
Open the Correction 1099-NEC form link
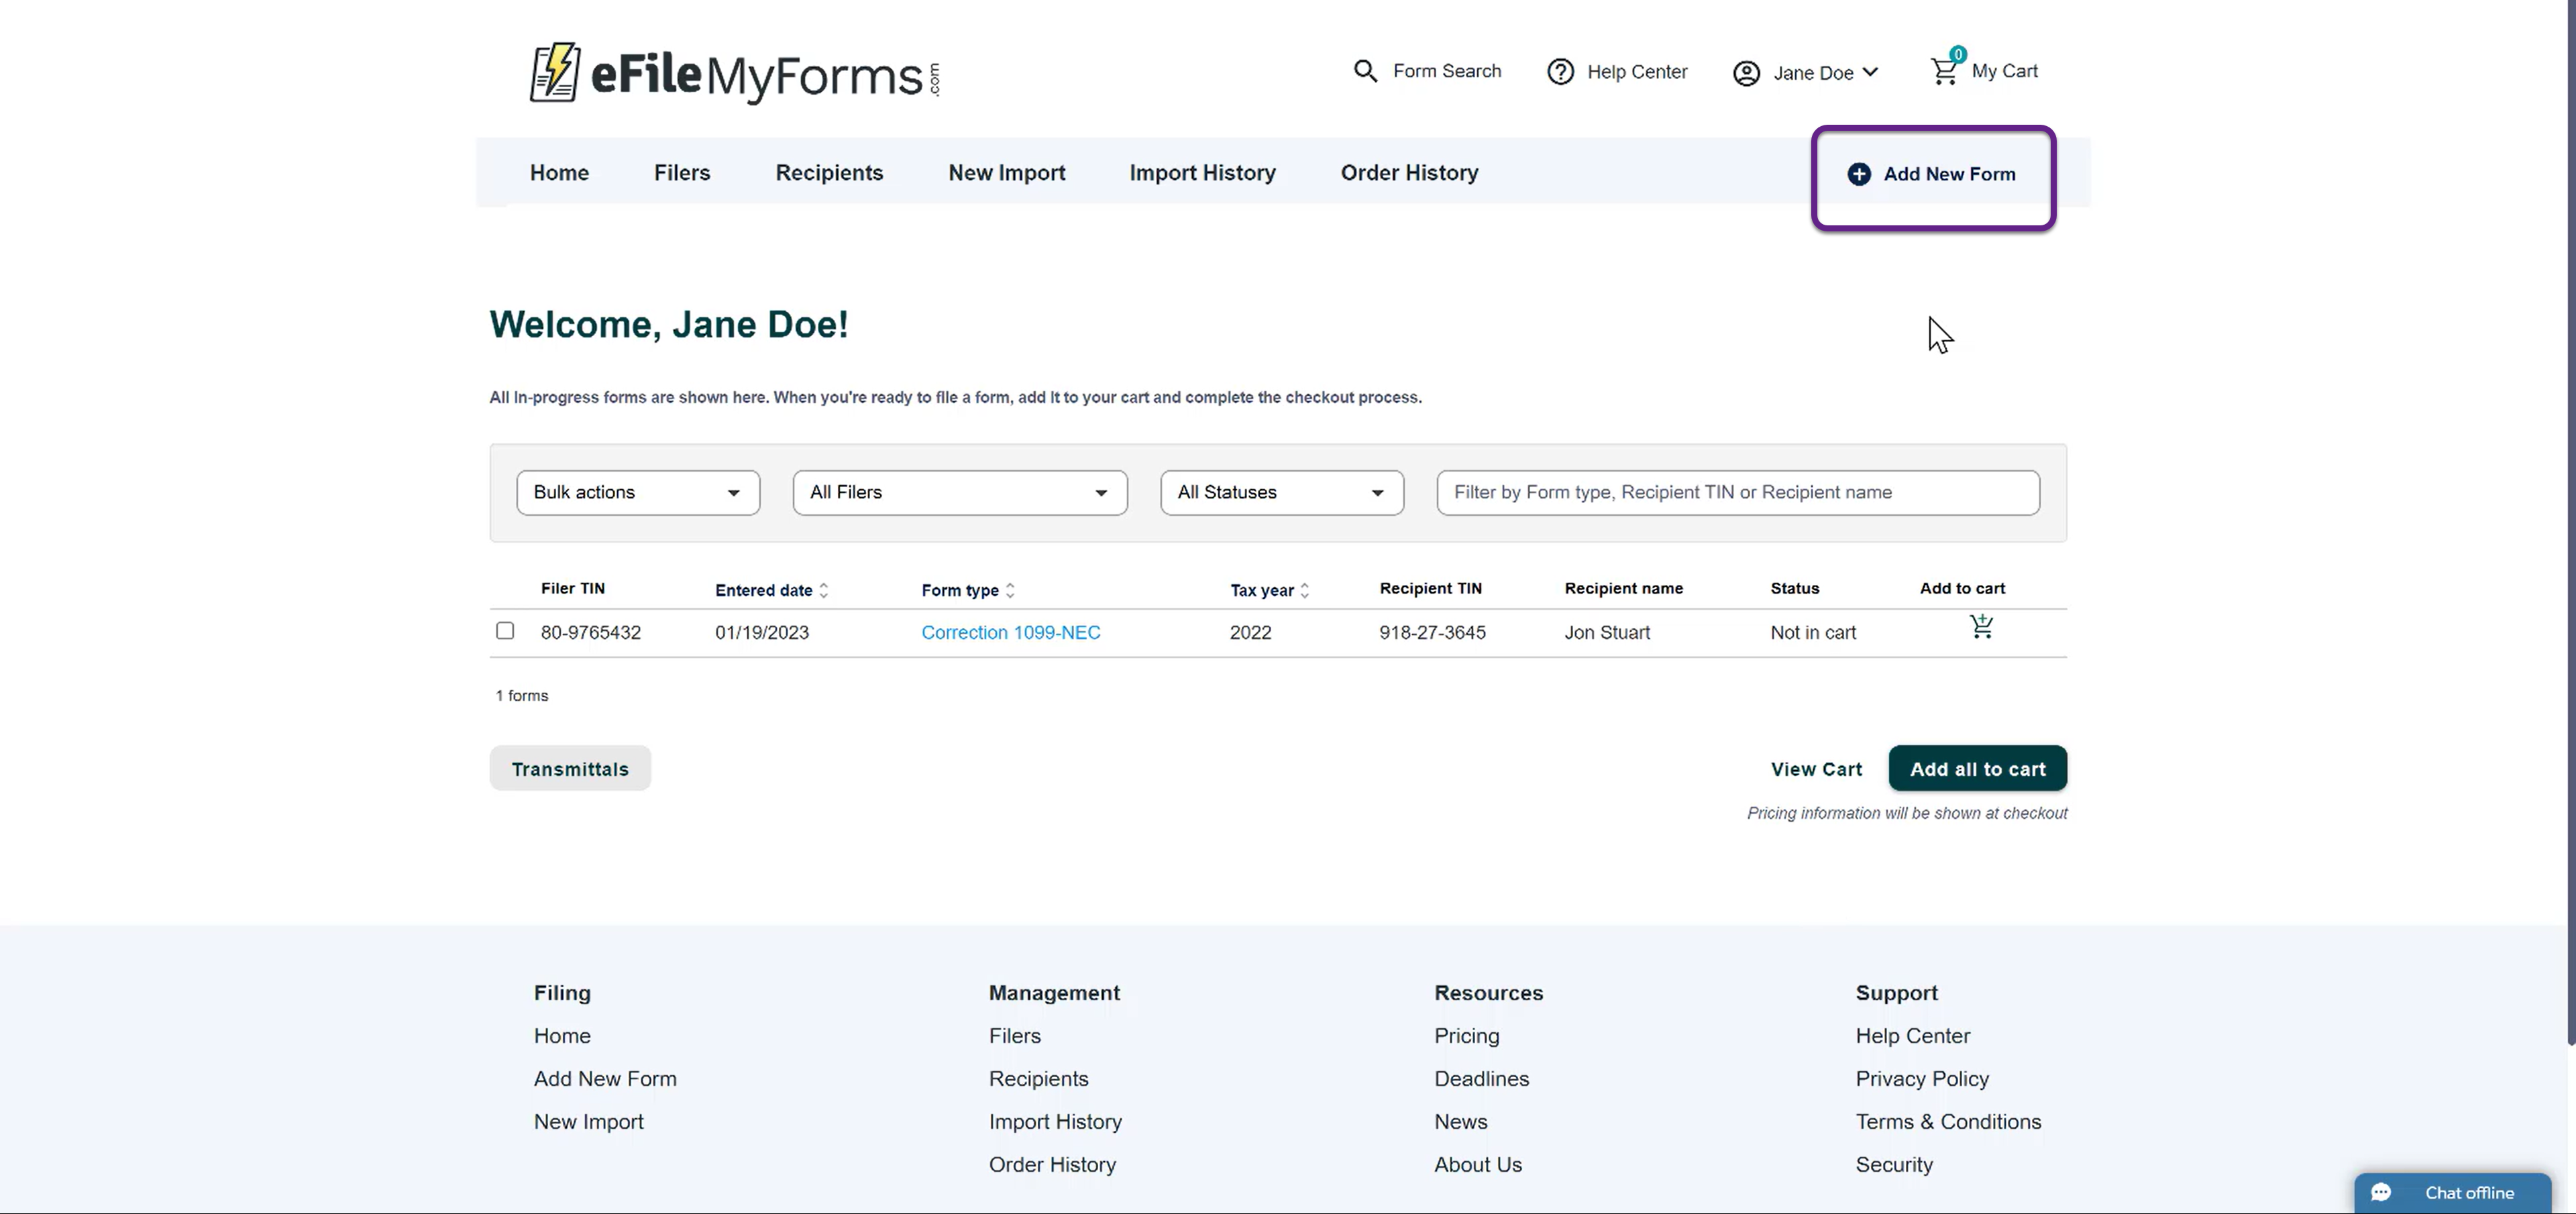point(1010,632)
